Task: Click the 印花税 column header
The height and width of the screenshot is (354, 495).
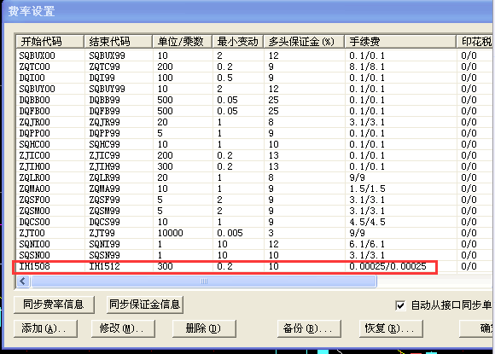Action: tap(475, 41)
